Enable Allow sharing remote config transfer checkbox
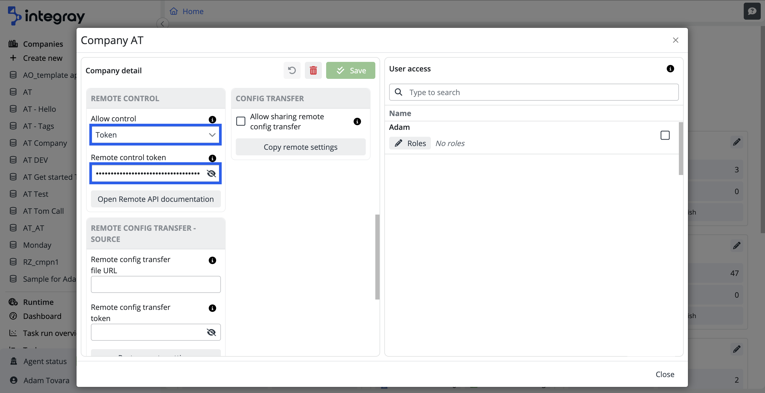 241,121
